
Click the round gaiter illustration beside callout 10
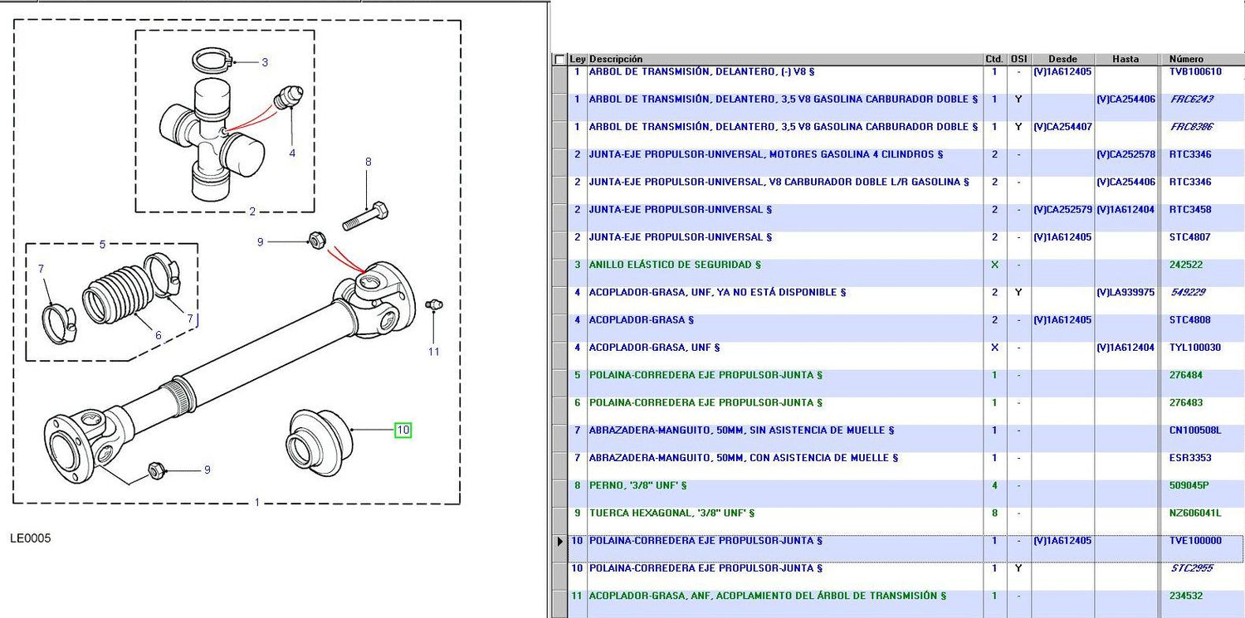pos(315,440)
